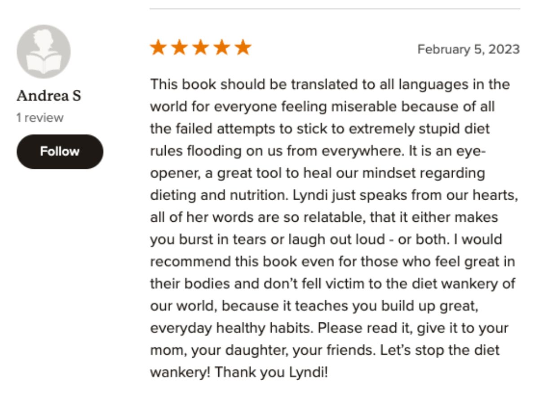This screenshot has height=404, width=539.
Task: Click the fifth, last rating star
Action: pyautogui.click(x=243, y=48)
